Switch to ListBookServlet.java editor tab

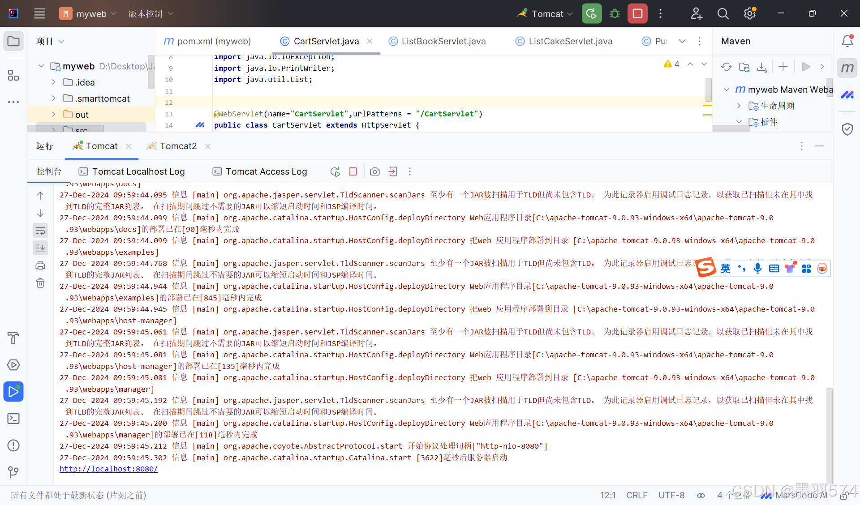point(443,41)
